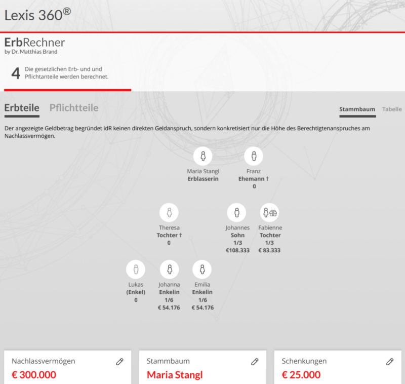
Task: Switch to the Tabelle view
Action: (392, 109)
